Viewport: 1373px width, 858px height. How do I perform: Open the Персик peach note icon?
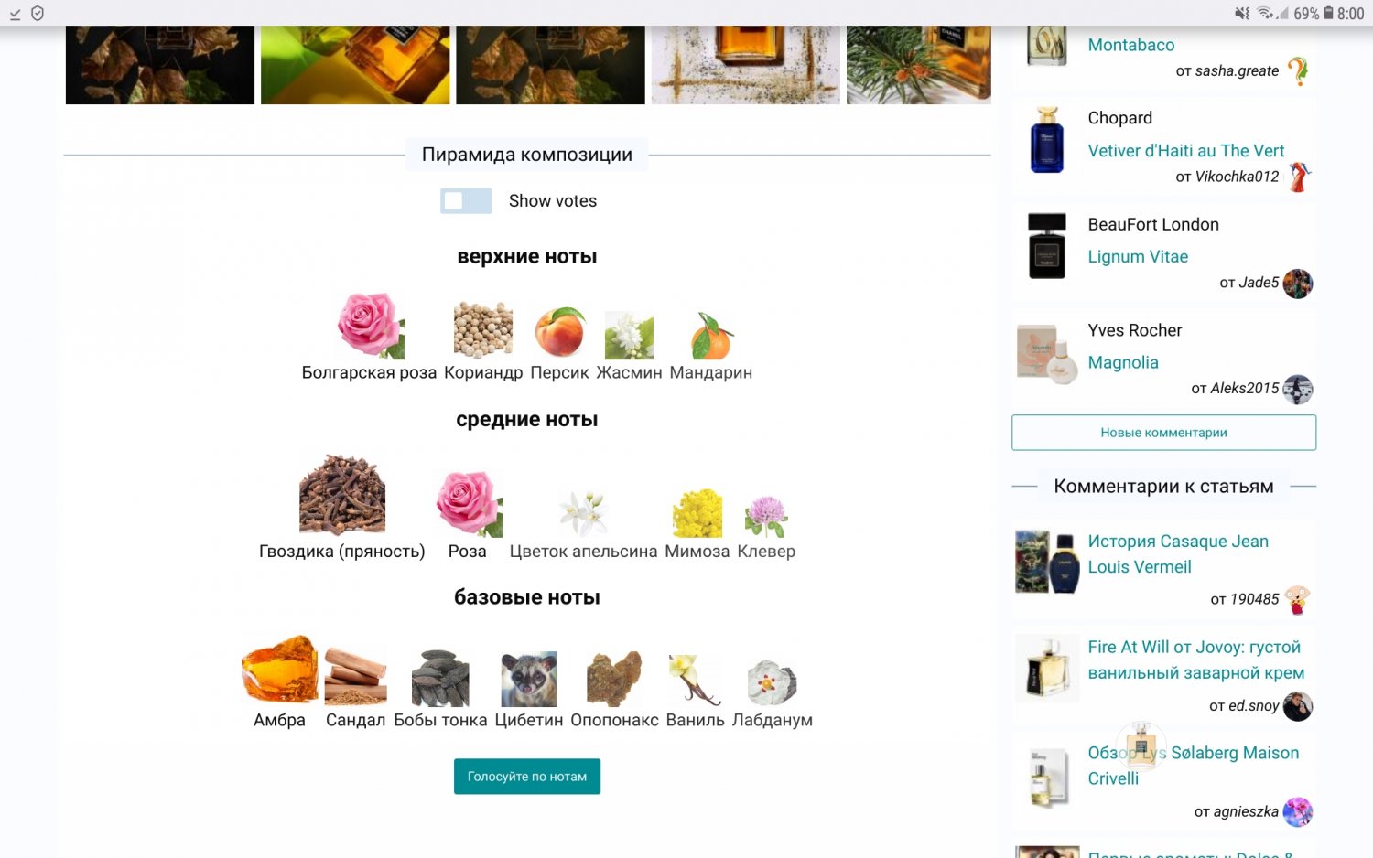pyautogui.click(x=559, y=332)
